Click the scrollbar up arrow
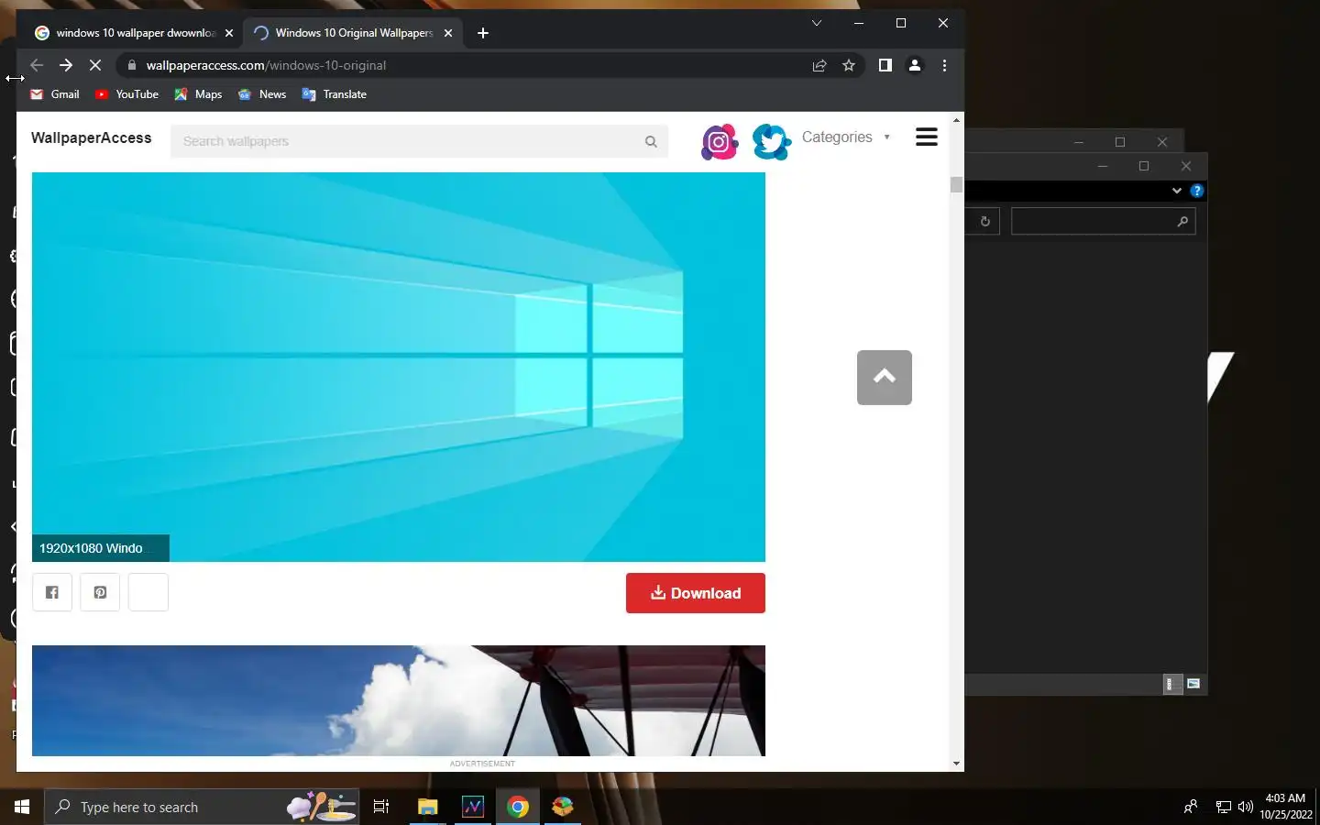The image size is (1320, 825). (956, 120)
